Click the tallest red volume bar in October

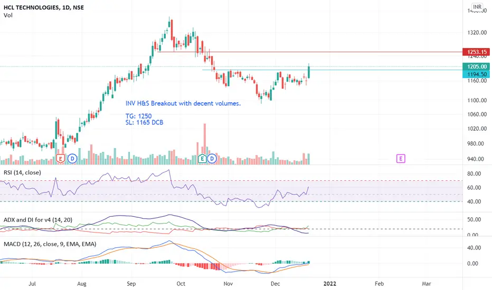[205, 143]
